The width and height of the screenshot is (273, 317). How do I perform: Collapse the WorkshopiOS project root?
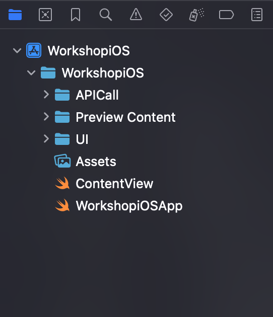coord(17,50)
